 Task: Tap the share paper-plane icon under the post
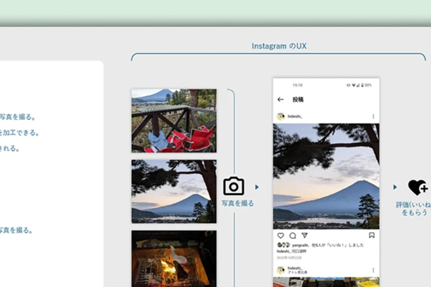coord(304,236)
